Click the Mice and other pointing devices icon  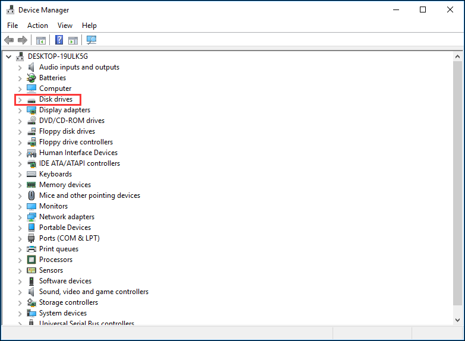(x=31, y=195)
